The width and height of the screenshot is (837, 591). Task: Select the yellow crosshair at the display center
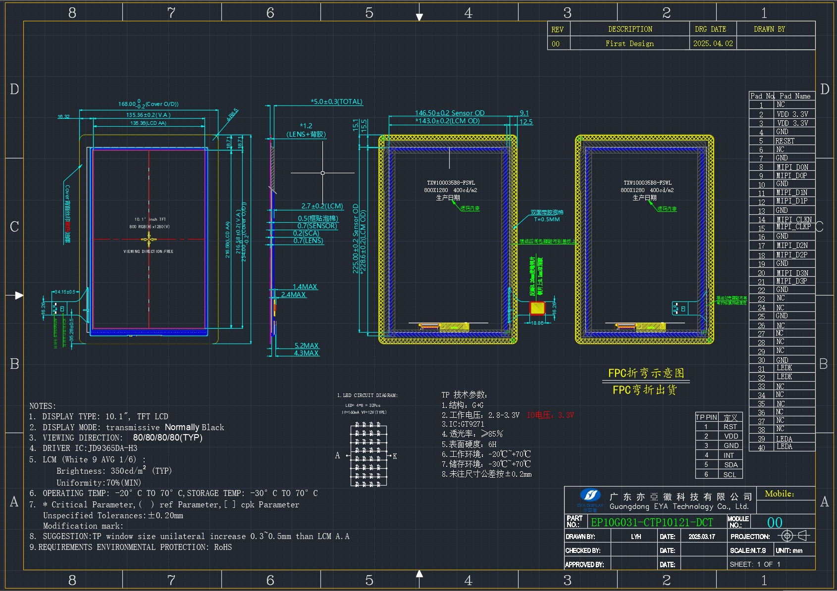[149, 240]
